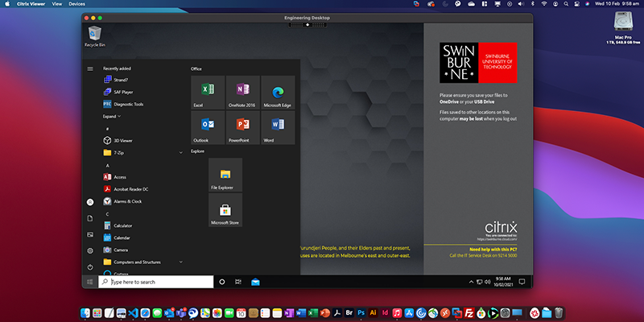Click the A letter header in app list
This screenshot has width=644, height=322.
108,165
